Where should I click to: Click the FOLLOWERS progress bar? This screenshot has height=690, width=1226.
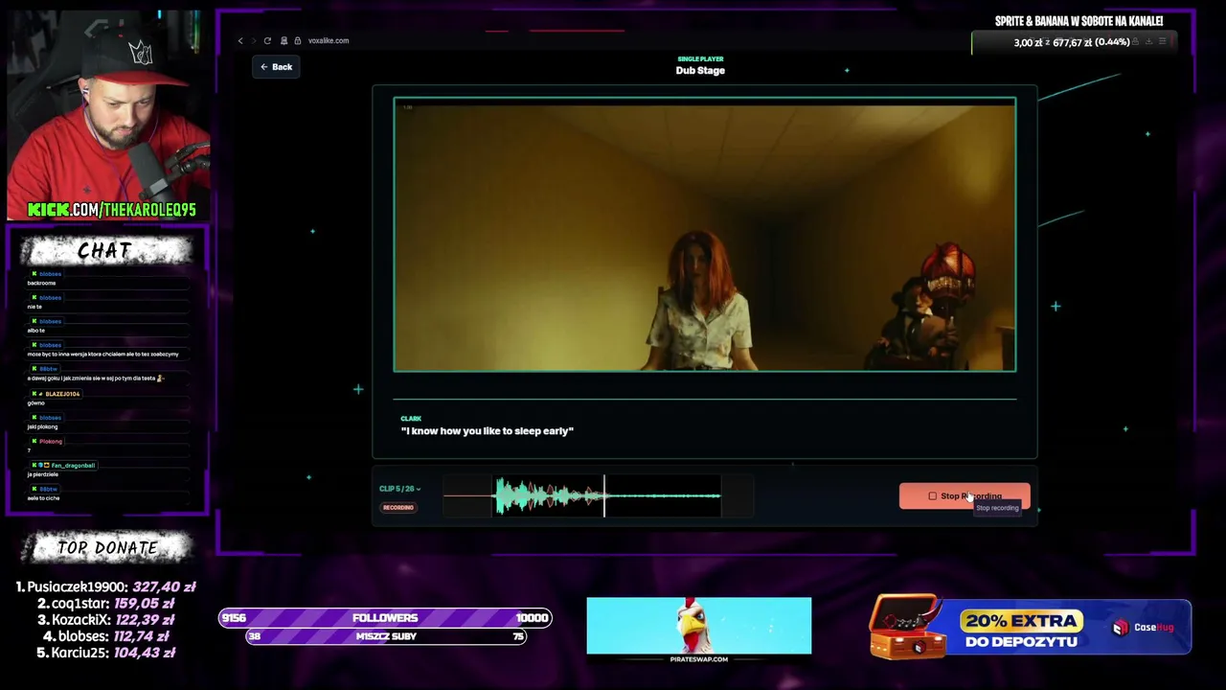pos(385,618)
